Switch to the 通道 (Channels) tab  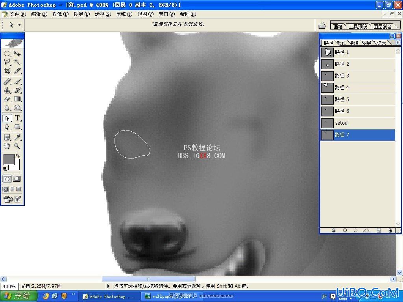coord(355,43)
